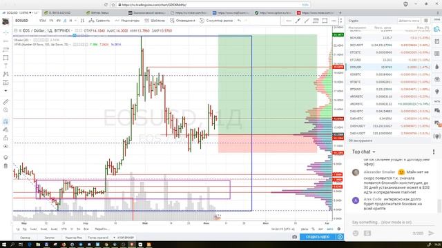Open the Compare (Сравнить) symbol tool
This screenshot has height=248, width=442.
click(x=99, y=21)
